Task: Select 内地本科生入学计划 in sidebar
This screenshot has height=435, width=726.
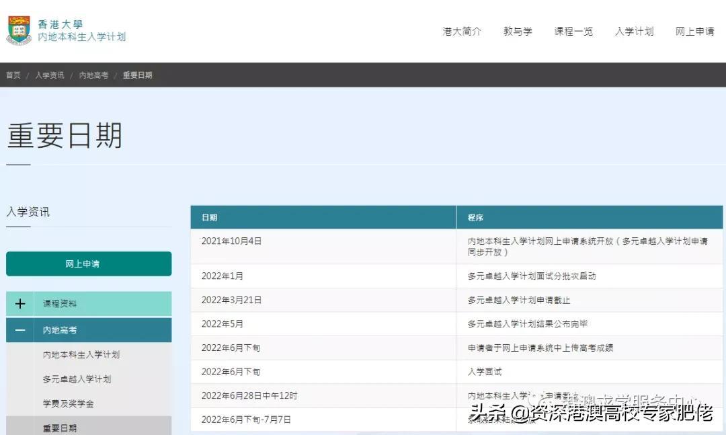Action: 81,355
